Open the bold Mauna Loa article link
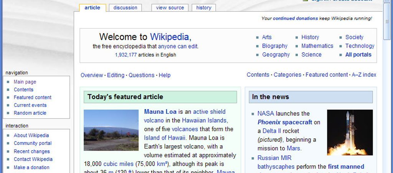 coord(160,112)
